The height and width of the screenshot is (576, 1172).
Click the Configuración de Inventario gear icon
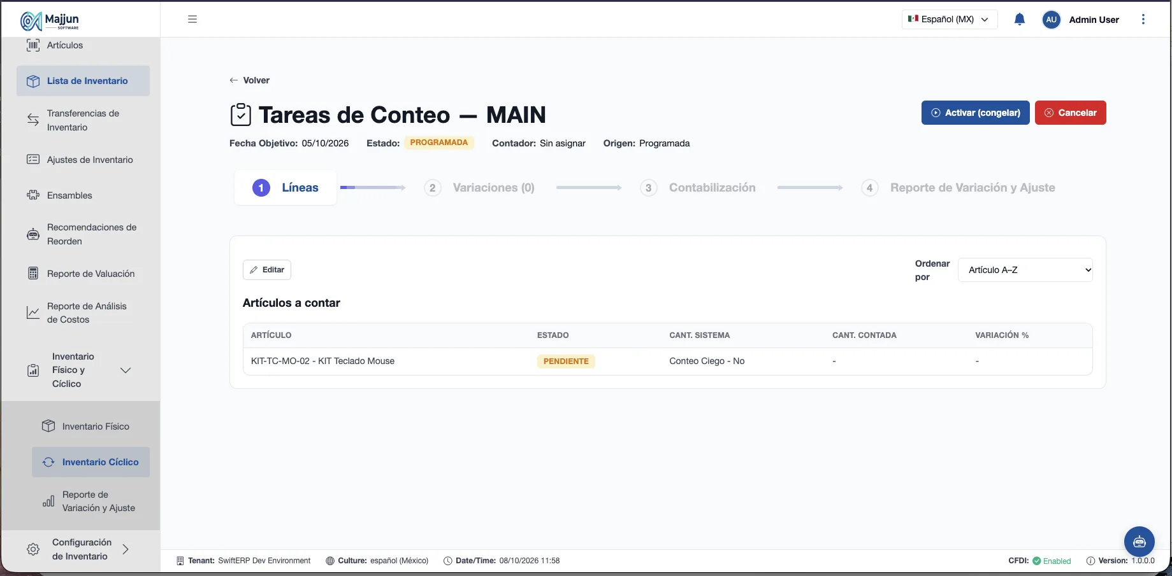click(x=33, y=549)
